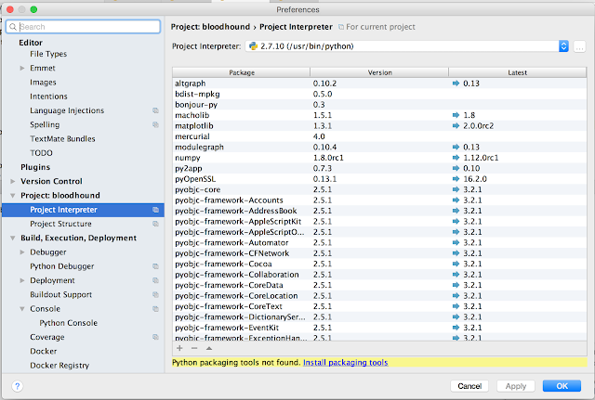Screen dimensions: 595x400
Task: Click the Cancel button
Action: coord(469,386)
